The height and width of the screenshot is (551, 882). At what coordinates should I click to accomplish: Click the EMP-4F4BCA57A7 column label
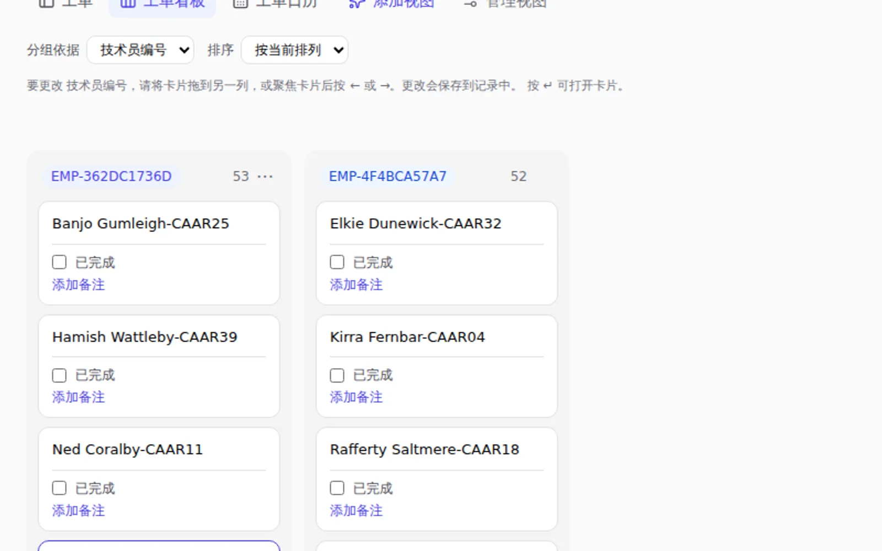coord(388,176)
